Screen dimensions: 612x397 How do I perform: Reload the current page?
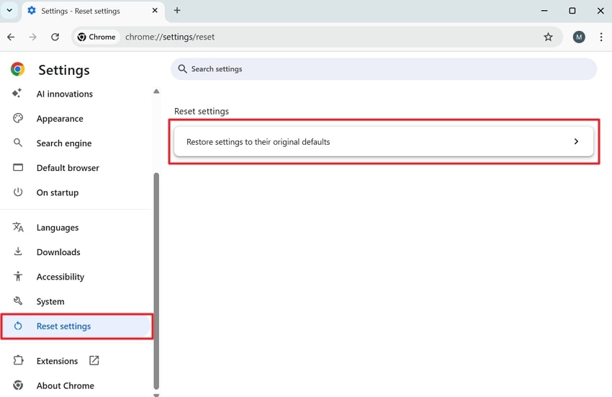(55, 37)
